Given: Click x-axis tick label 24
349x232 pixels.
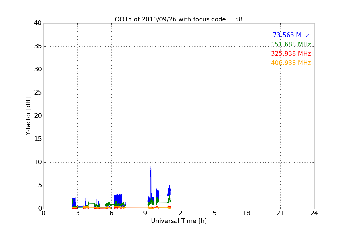Looking at the screenshot, I should 314,213.
